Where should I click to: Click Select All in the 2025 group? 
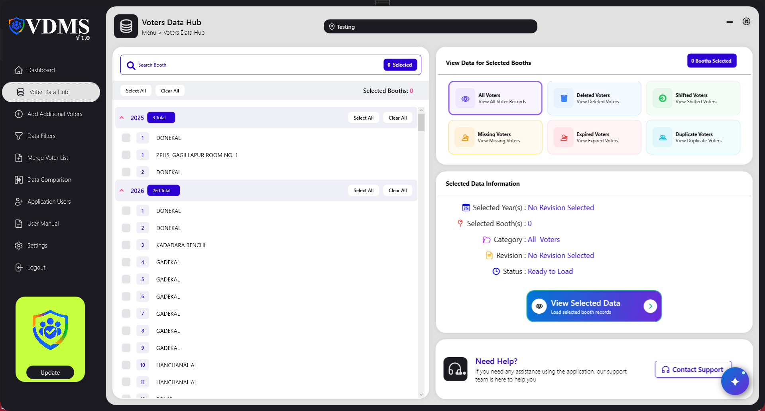[x=364, y=118]
